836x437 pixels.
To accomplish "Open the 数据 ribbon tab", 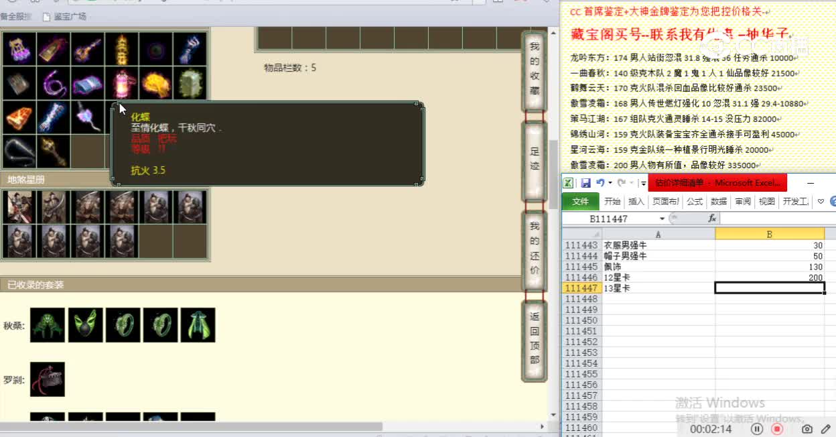I will point(719,202).
